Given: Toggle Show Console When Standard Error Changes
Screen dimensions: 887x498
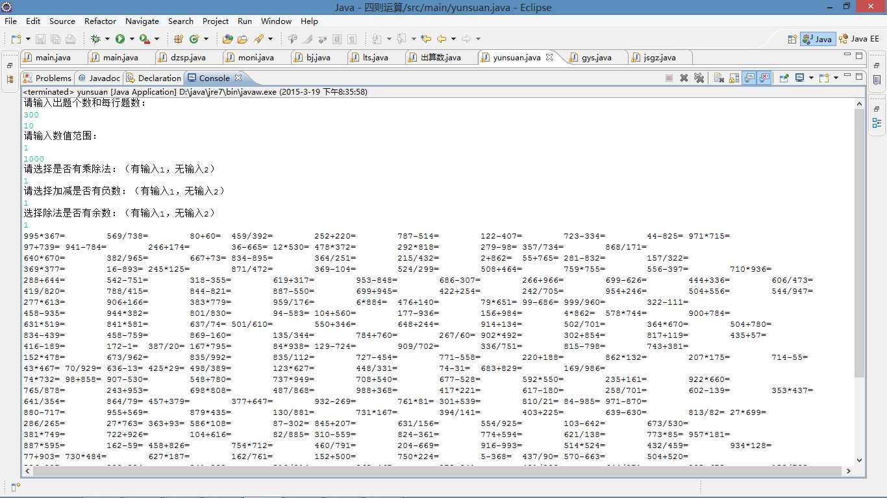Looking at the screenshot, I should point(764,78).
